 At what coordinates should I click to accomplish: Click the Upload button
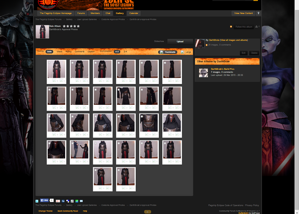pyautogui.click(x=180, y=41)
